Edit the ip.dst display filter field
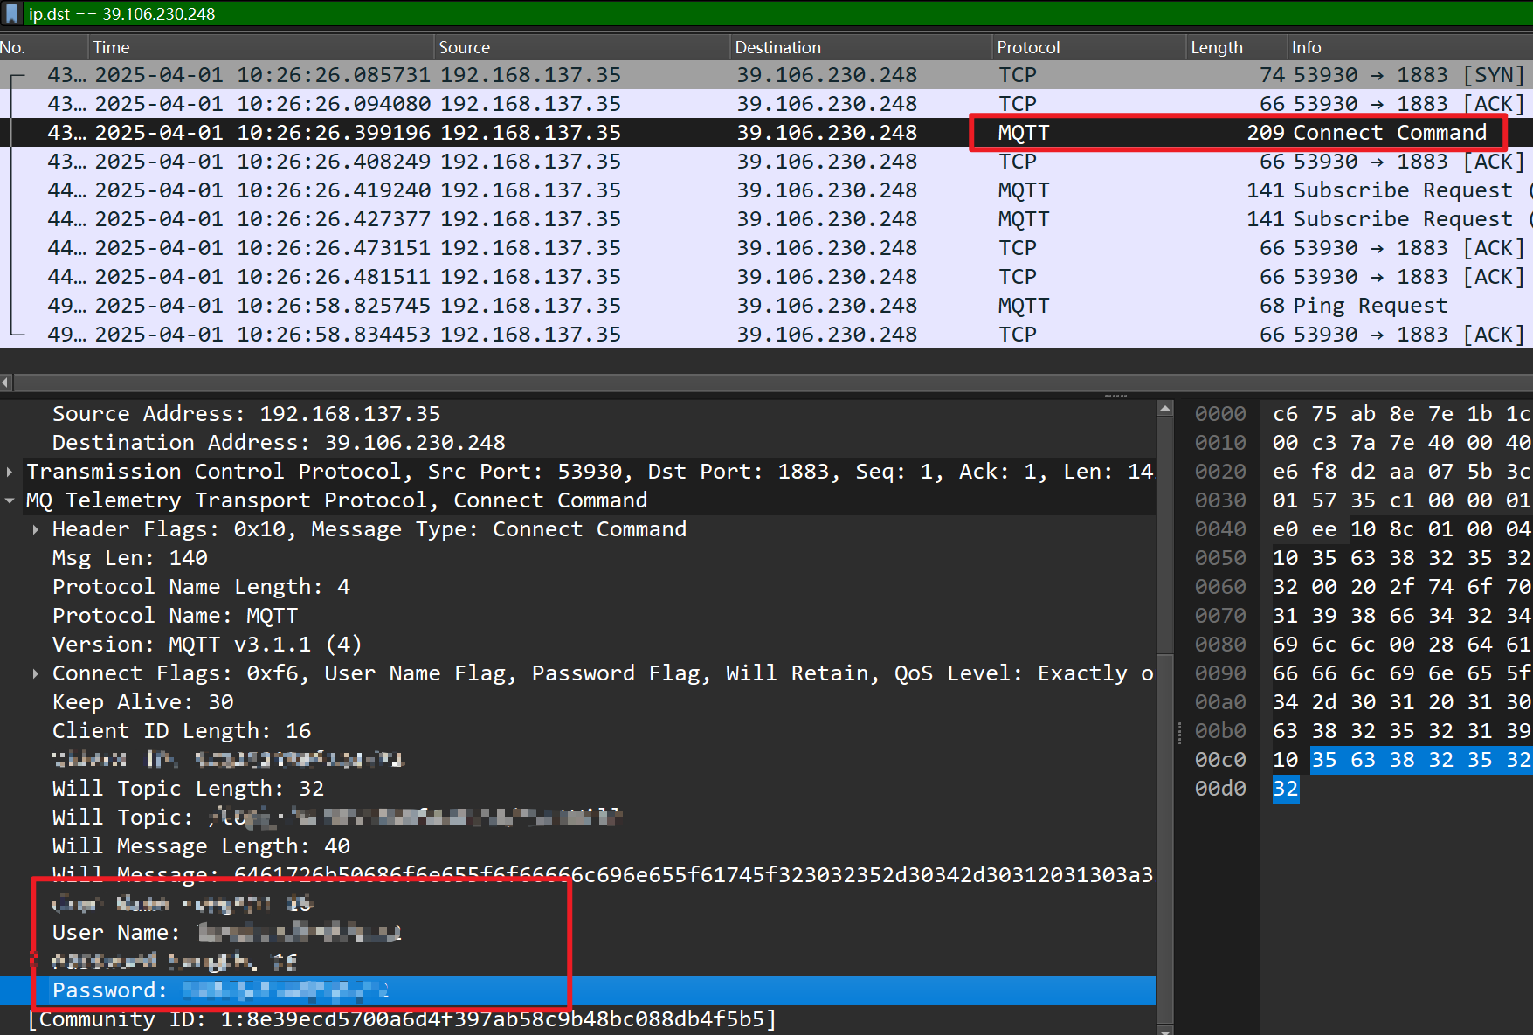 point(777,14)
